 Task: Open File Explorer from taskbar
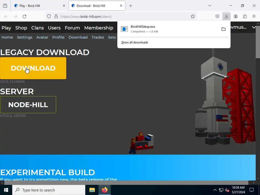[x=92, y=190]
